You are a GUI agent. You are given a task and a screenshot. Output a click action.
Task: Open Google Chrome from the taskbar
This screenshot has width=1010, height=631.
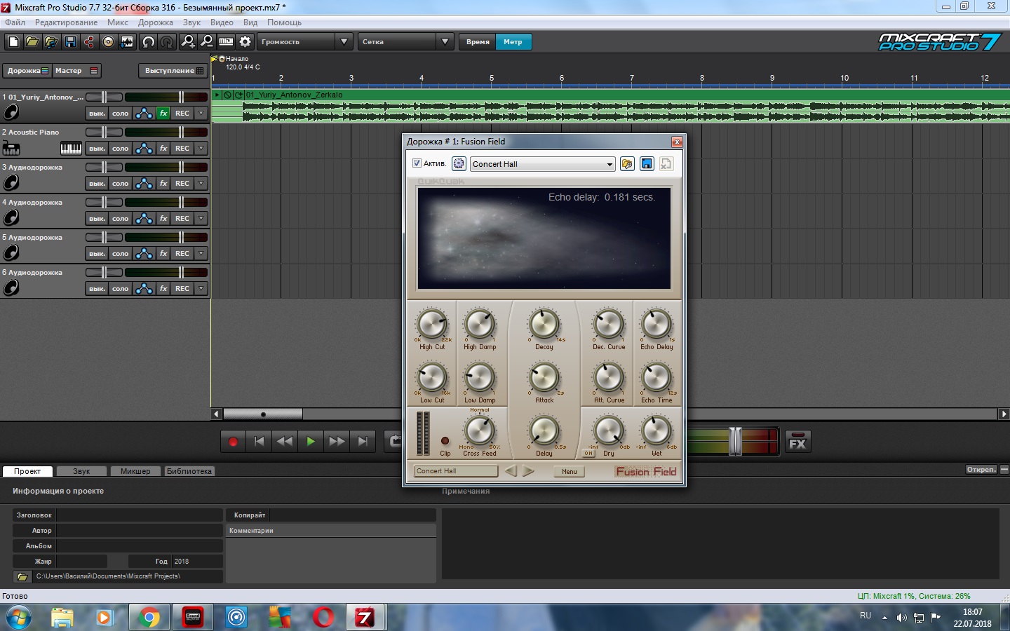tap(149, 618)
